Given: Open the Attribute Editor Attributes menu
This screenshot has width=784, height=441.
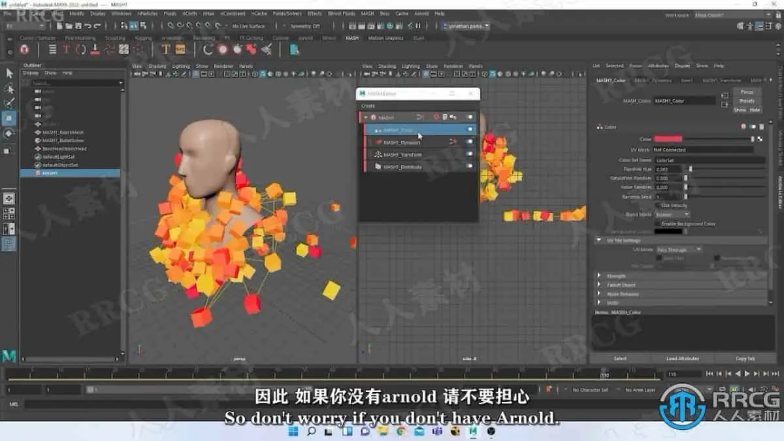Looking at the screenshot, I should pyautogui.click(x=658, y=66).
